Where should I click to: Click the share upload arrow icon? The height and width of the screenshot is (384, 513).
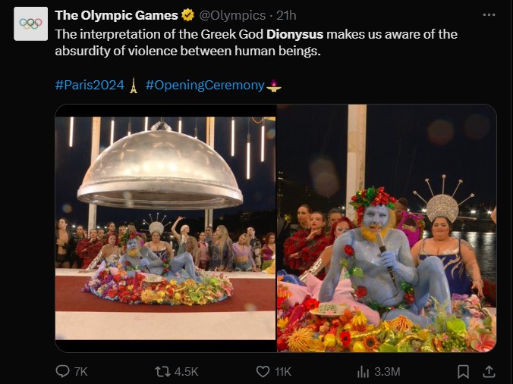(489, 371)
